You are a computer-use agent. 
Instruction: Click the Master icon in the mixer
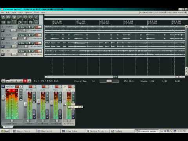(x=3, y=87)
